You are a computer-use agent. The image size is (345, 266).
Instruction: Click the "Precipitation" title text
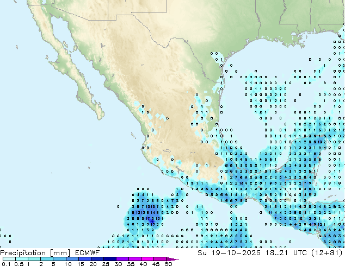23,253
